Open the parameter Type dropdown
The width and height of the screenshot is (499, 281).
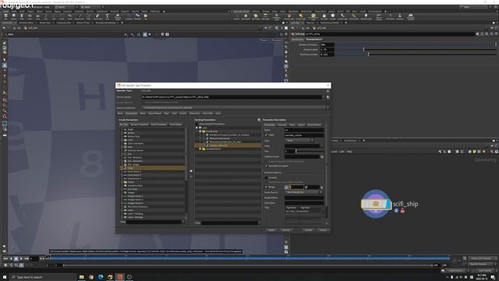tap(299, 140)
